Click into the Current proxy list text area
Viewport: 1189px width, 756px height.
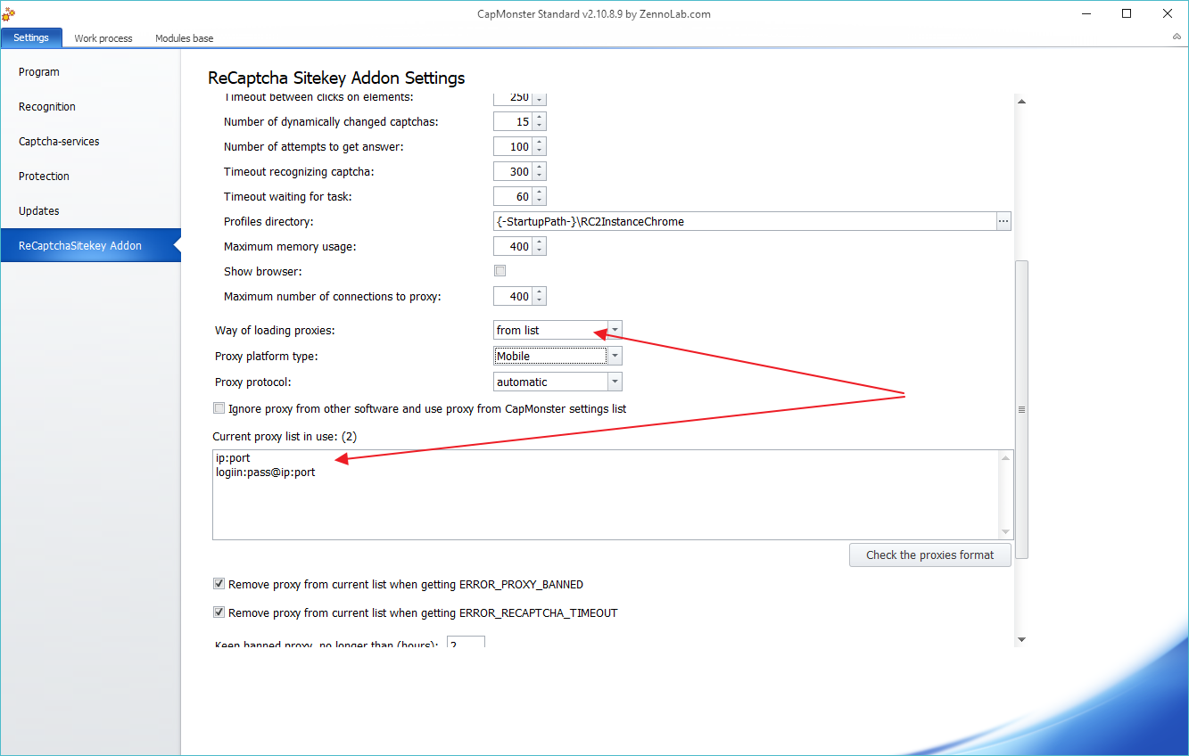[606, 495]
